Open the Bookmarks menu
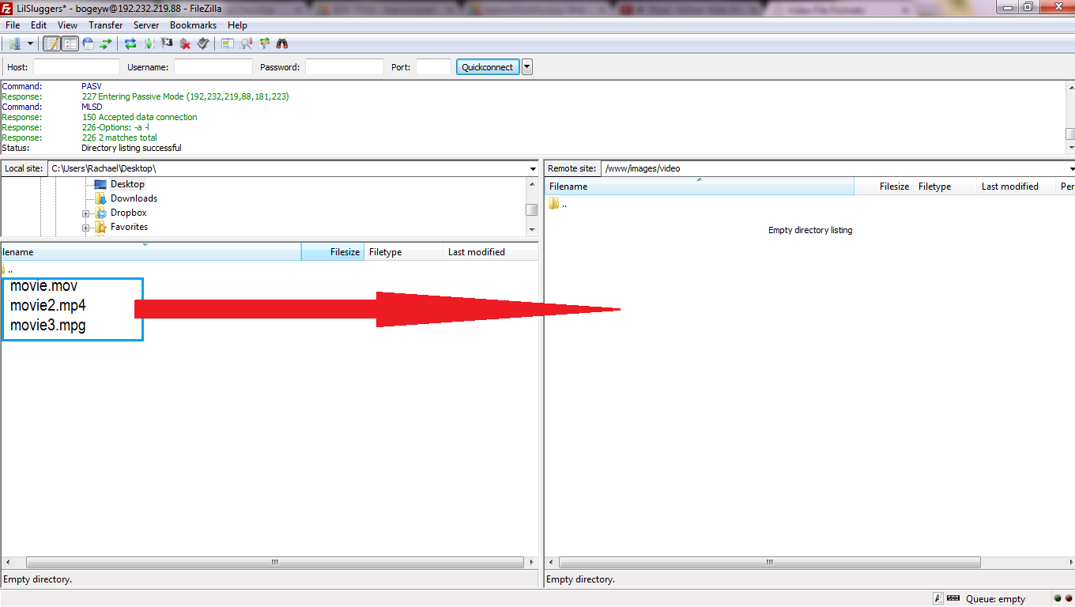The image size is (1075, 607). coord(193,25)
